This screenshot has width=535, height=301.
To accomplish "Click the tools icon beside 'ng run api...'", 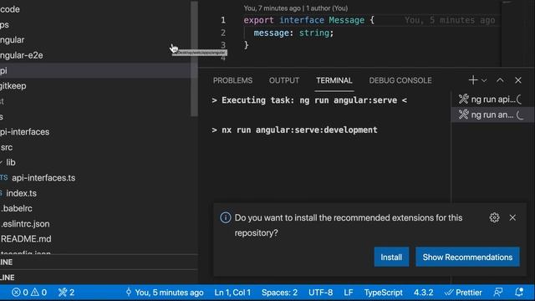I will 463,99.
